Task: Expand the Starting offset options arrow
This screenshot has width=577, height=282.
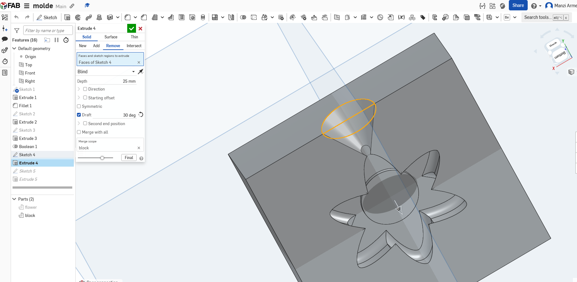Action: pyautogui.click(x=79, y=97)
